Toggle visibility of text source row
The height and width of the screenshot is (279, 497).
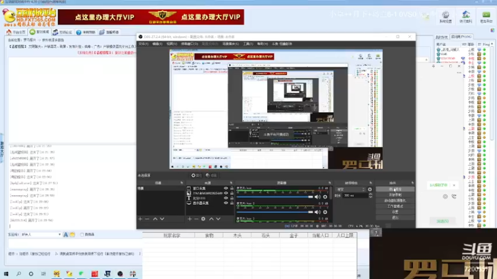click(x=226, y=198)
